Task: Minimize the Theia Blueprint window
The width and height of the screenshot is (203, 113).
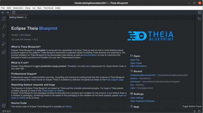Action: click(189, 3)
